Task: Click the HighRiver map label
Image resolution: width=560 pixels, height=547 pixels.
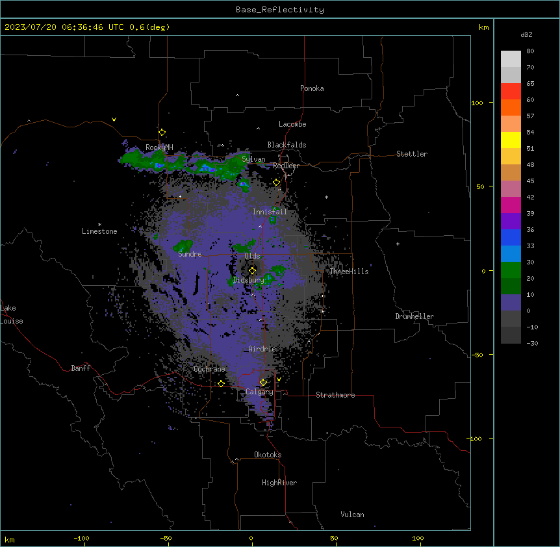Action: point(279,483)
